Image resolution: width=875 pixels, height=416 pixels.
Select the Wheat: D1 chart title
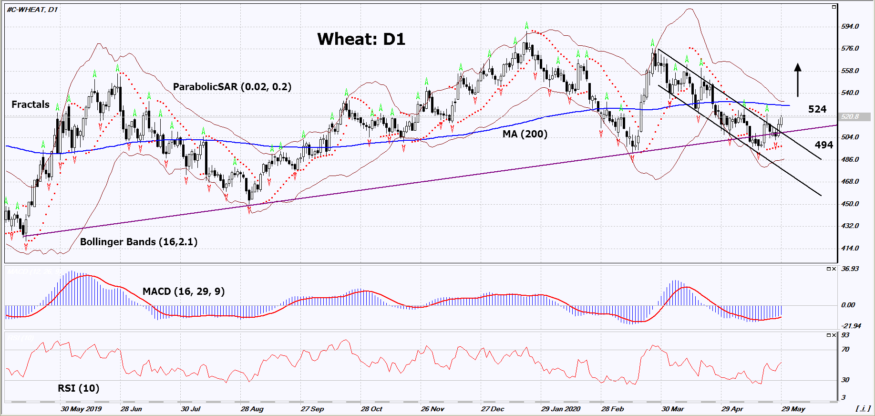coord(361,39)
